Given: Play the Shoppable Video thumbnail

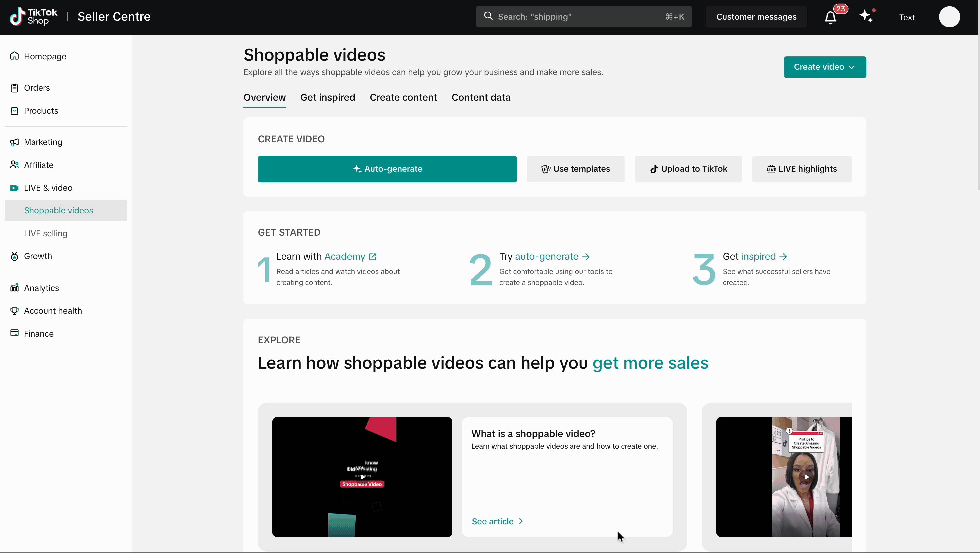Looking at the screenshot, I should coord(362,477).
